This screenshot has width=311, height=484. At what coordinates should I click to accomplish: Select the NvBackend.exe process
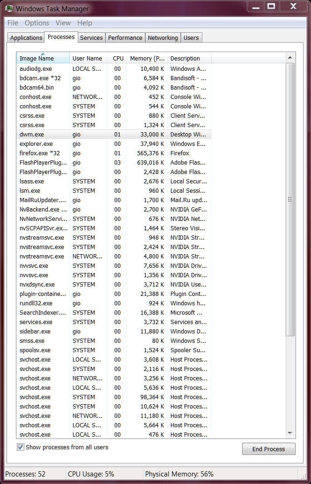114,209
